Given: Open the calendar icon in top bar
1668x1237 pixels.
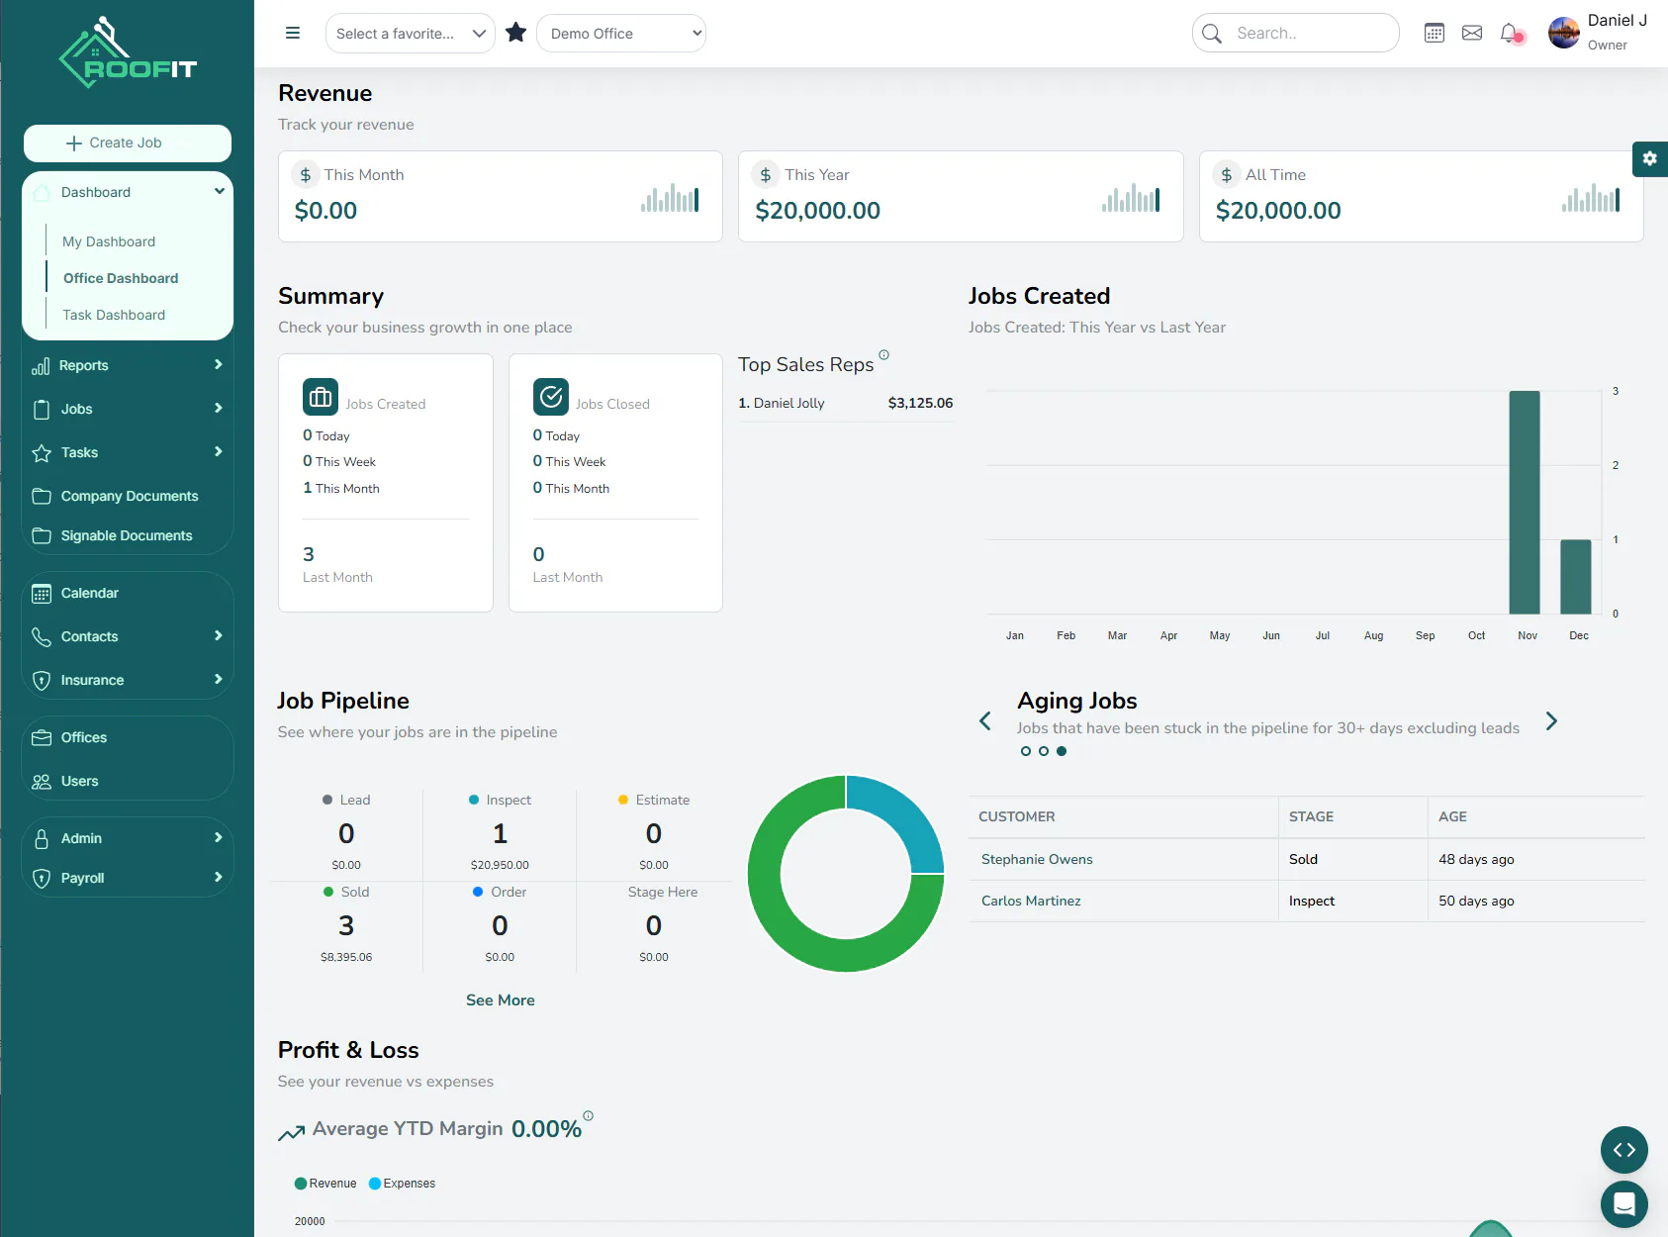Looking at the screenshot, I should (1435, 33).
